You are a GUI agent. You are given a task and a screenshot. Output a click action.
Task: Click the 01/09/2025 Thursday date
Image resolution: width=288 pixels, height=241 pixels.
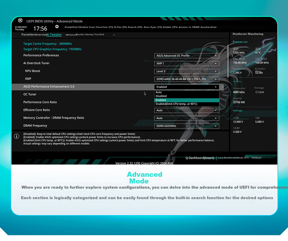click(x=21, y=28)
